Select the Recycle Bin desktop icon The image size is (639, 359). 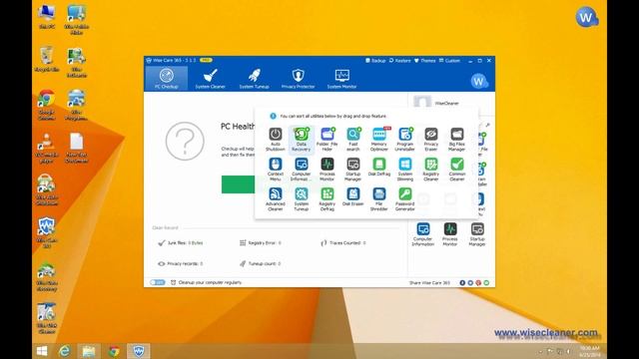coord(47,60)
